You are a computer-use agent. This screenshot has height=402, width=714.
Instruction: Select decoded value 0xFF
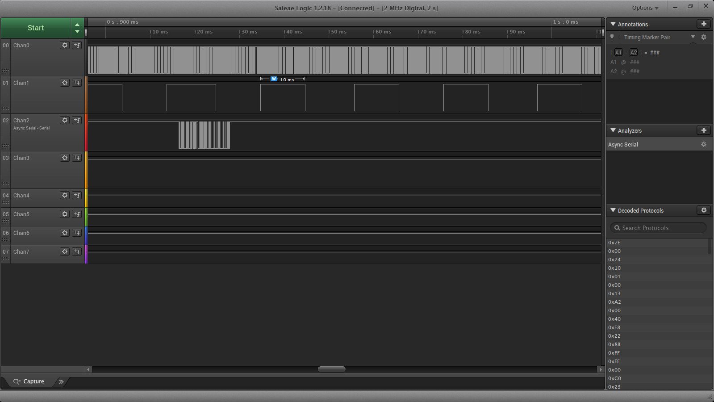click(x=614, y=353)
